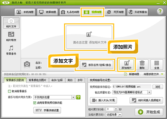167x119 pixels.
Task: Open the 网页相册 tab
Action: click(x=115, y=12)
